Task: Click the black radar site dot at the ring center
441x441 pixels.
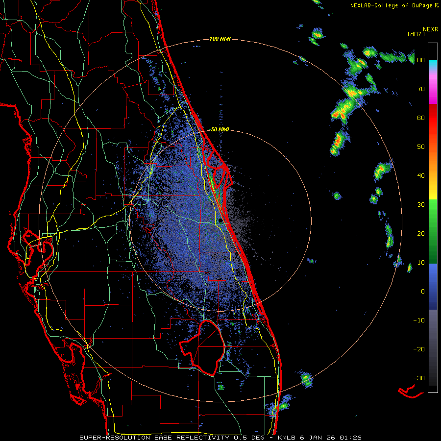Action: pos(220,220)
